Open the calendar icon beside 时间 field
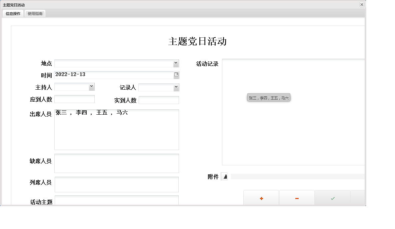The width and height of the screenshot is (395, 229). [177, 75]
